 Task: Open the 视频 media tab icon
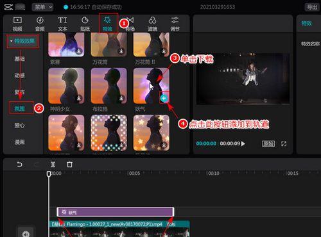[x=17, y=20]
